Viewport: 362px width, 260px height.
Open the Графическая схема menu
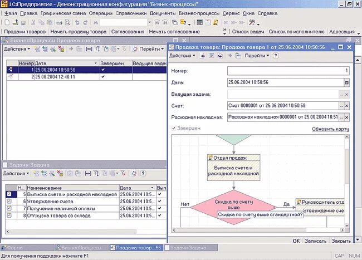point(63,13)
